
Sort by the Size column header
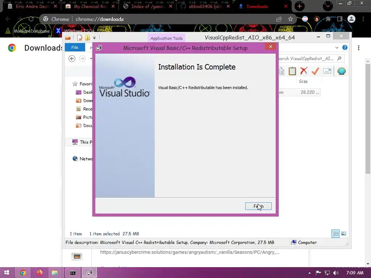[x=303, y=81]
